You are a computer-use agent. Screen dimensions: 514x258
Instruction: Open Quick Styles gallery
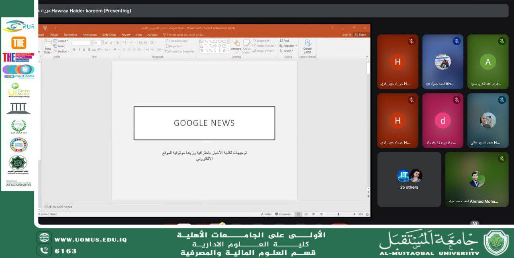click(247, 46)
